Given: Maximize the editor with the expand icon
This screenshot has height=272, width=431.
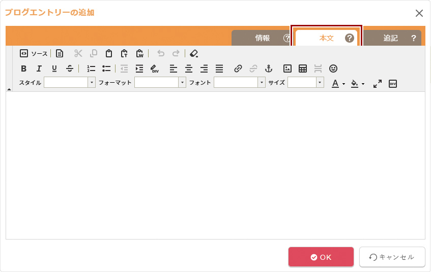Looking at the screenshot, I should [x=377, y=84].
